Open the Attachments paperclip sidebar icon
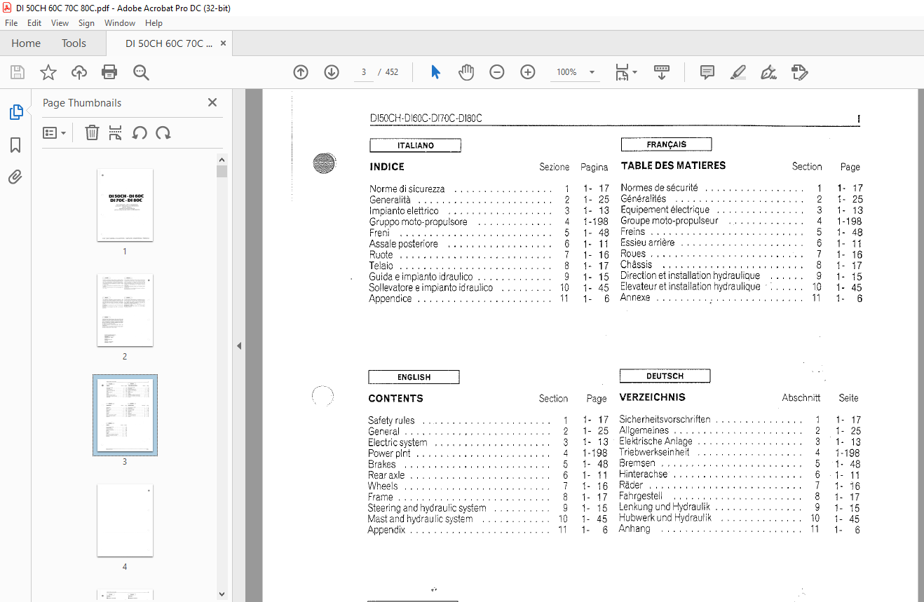This screenshot has height=602, width=924. pos(15,177)
